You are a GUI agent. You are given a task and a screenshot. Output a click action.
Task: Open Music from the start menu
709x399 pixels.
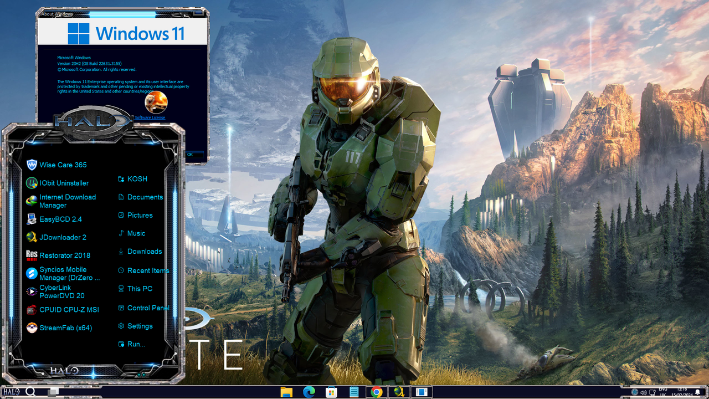click(131, 233)
